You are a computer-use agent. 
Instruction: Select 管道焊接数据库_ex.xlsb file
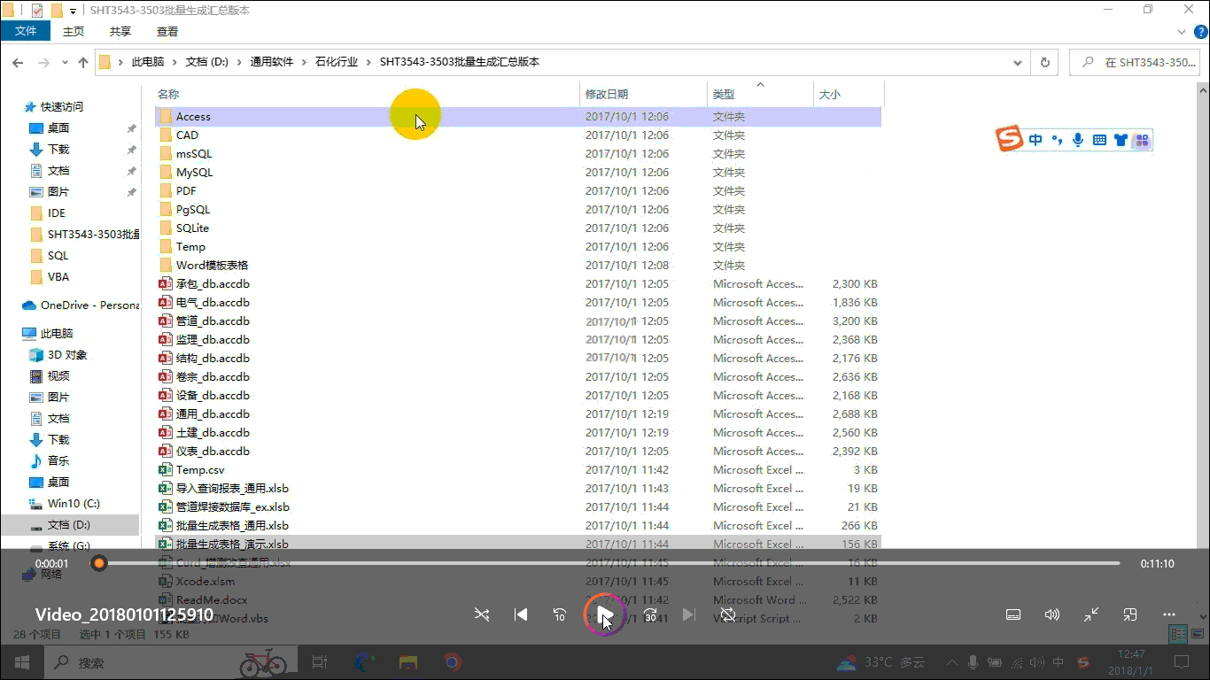coord(518,507)
